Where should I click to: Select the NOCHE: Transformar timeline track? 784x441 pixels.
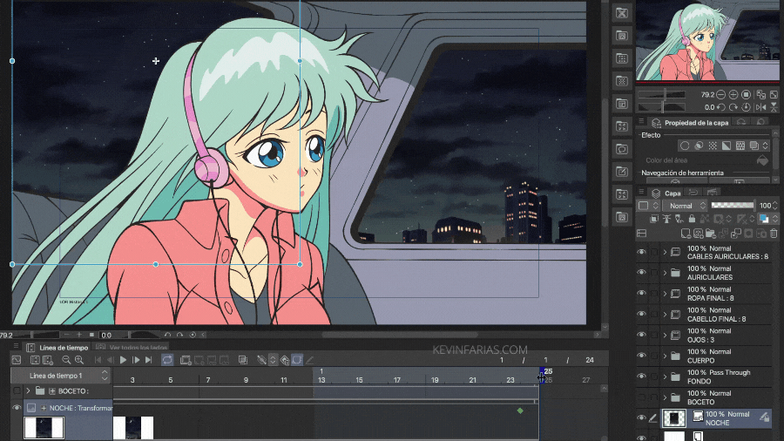click(68, 408)
